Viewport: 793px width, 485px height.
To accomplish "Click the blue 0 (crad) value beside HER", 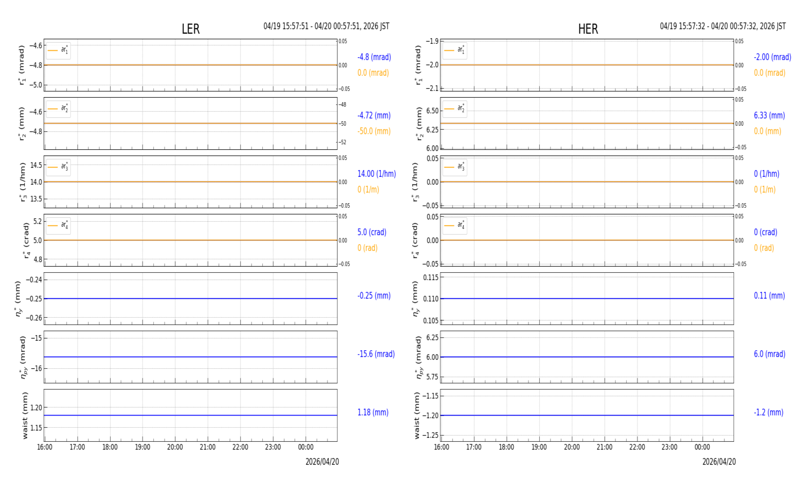I will click(x=765, y=232).
